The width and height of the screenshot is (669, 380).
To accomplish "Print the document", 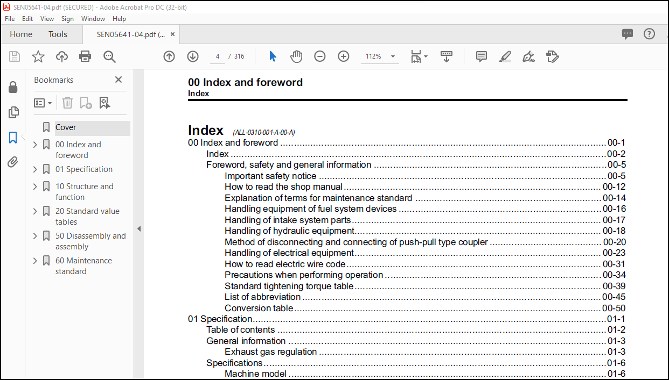I will [85, 56].
